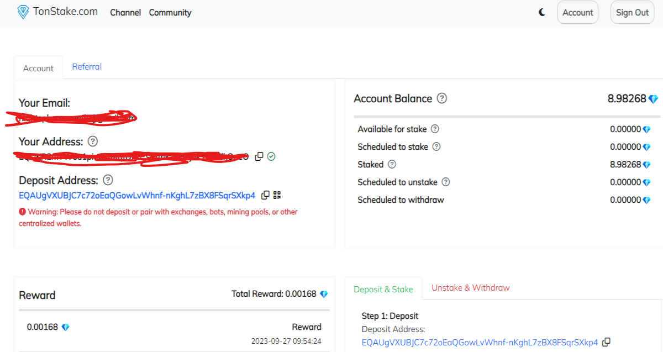Viewport: 663px width, 352px height.
Task: Click the green address verified checkmark icon
Action: pyautogui.click(x=271, y=156)
